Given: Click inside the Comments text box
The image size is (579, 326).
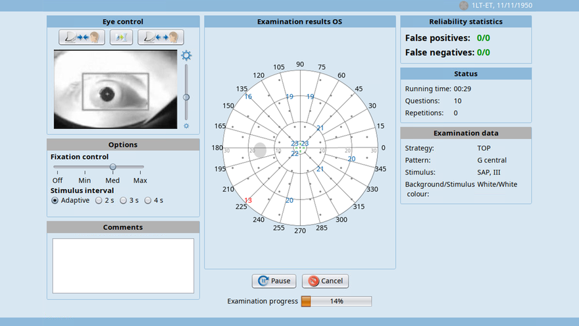Looking at the screenshot, I should click(123, 266).
